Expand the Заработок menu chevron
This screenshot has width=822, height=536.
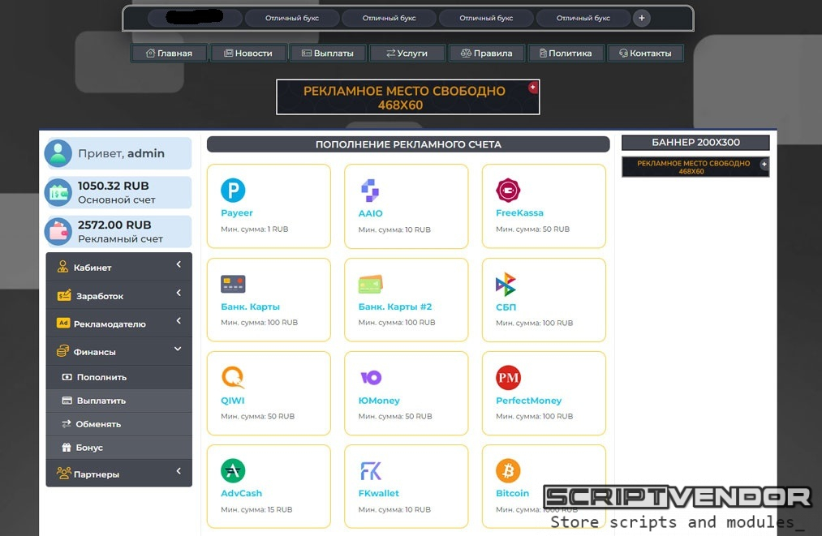click(x=179, y=293)
